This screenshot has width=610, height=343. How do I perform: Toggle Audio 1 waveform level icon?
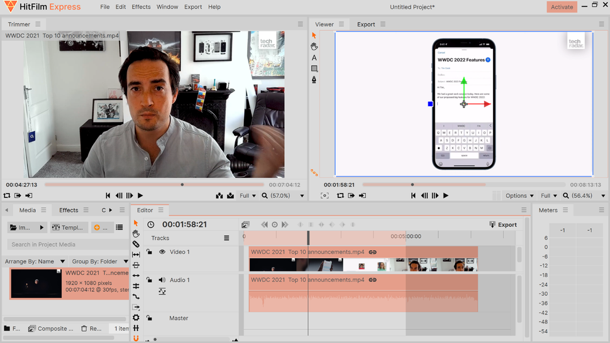[162, 291]
